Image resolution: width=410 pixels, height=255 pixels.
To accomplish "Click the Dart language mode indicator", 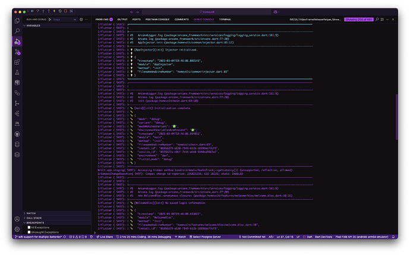I will [x=310, y=237].
